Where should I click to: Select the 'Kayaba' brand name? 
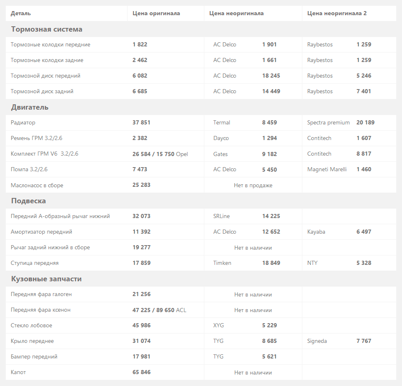(x=316, y=232)
